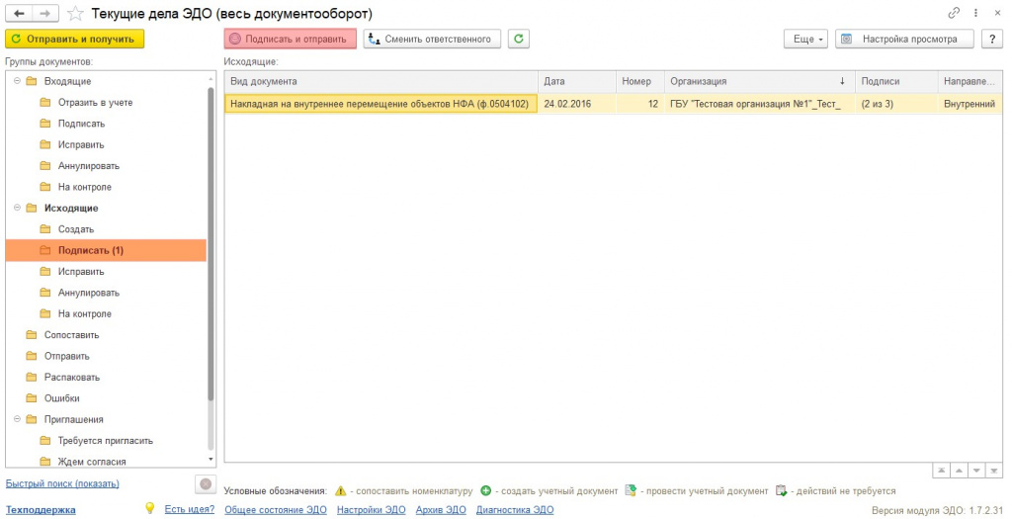Screen dimensions: 1012x519
Task: Collapse the Исходящие tree group
Action: pyautogui.click(x=18, y=208)
